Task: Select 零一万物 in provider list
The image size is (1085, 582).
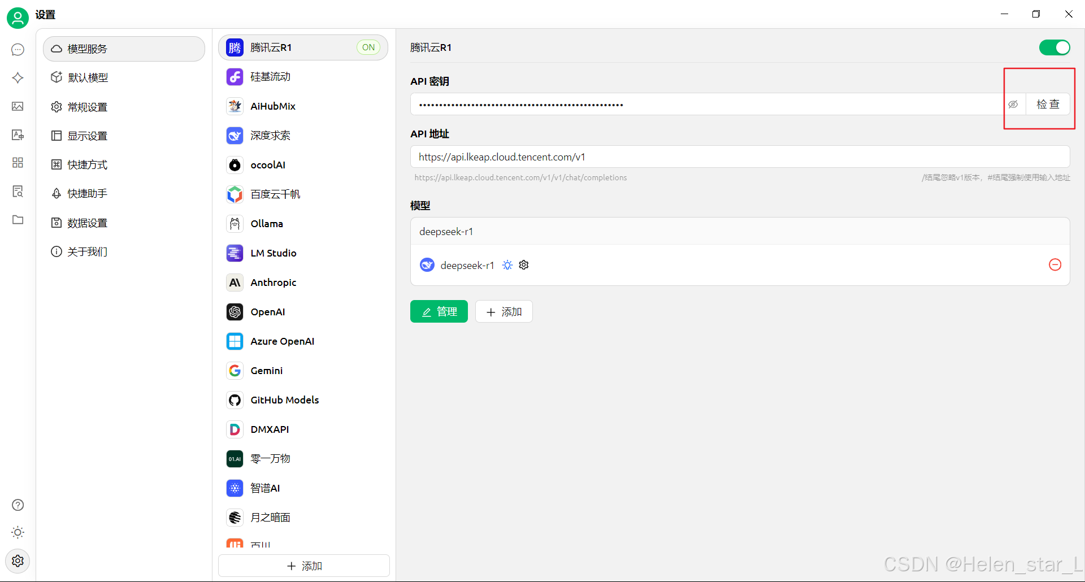Action: point(303,459)
